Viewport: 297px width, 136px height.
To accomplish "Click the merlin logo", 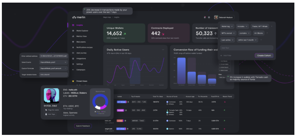I will point(79,18).
